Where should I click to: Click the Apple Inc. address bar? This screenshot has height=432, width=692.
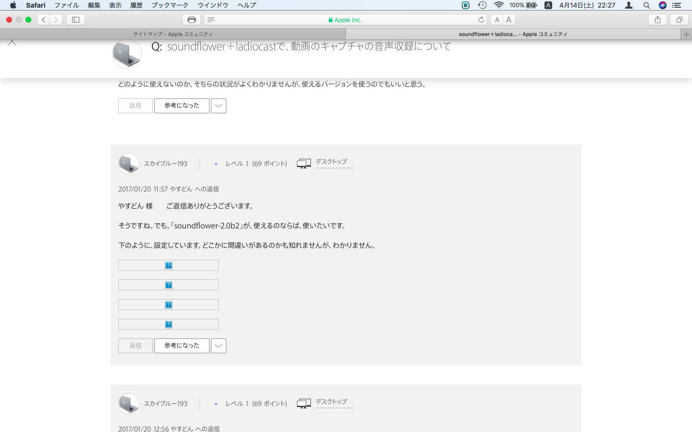[x=345, y=20]
